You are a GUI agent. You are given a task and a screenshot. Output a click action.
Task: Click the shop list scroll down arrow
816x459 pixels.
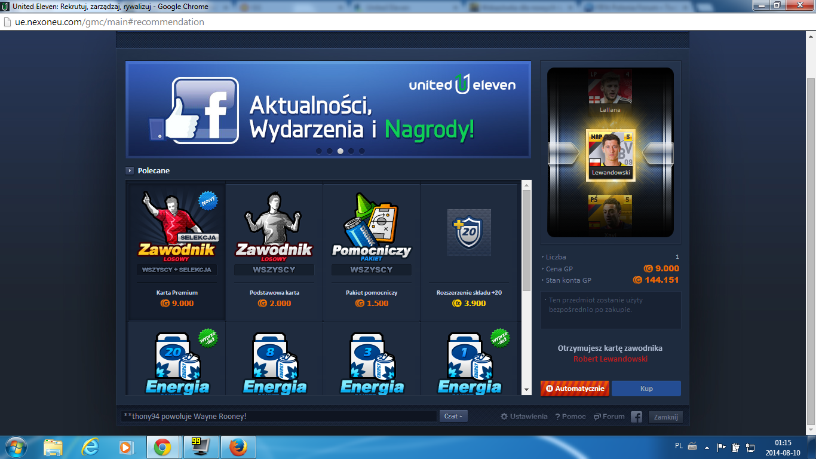[526, 390]
